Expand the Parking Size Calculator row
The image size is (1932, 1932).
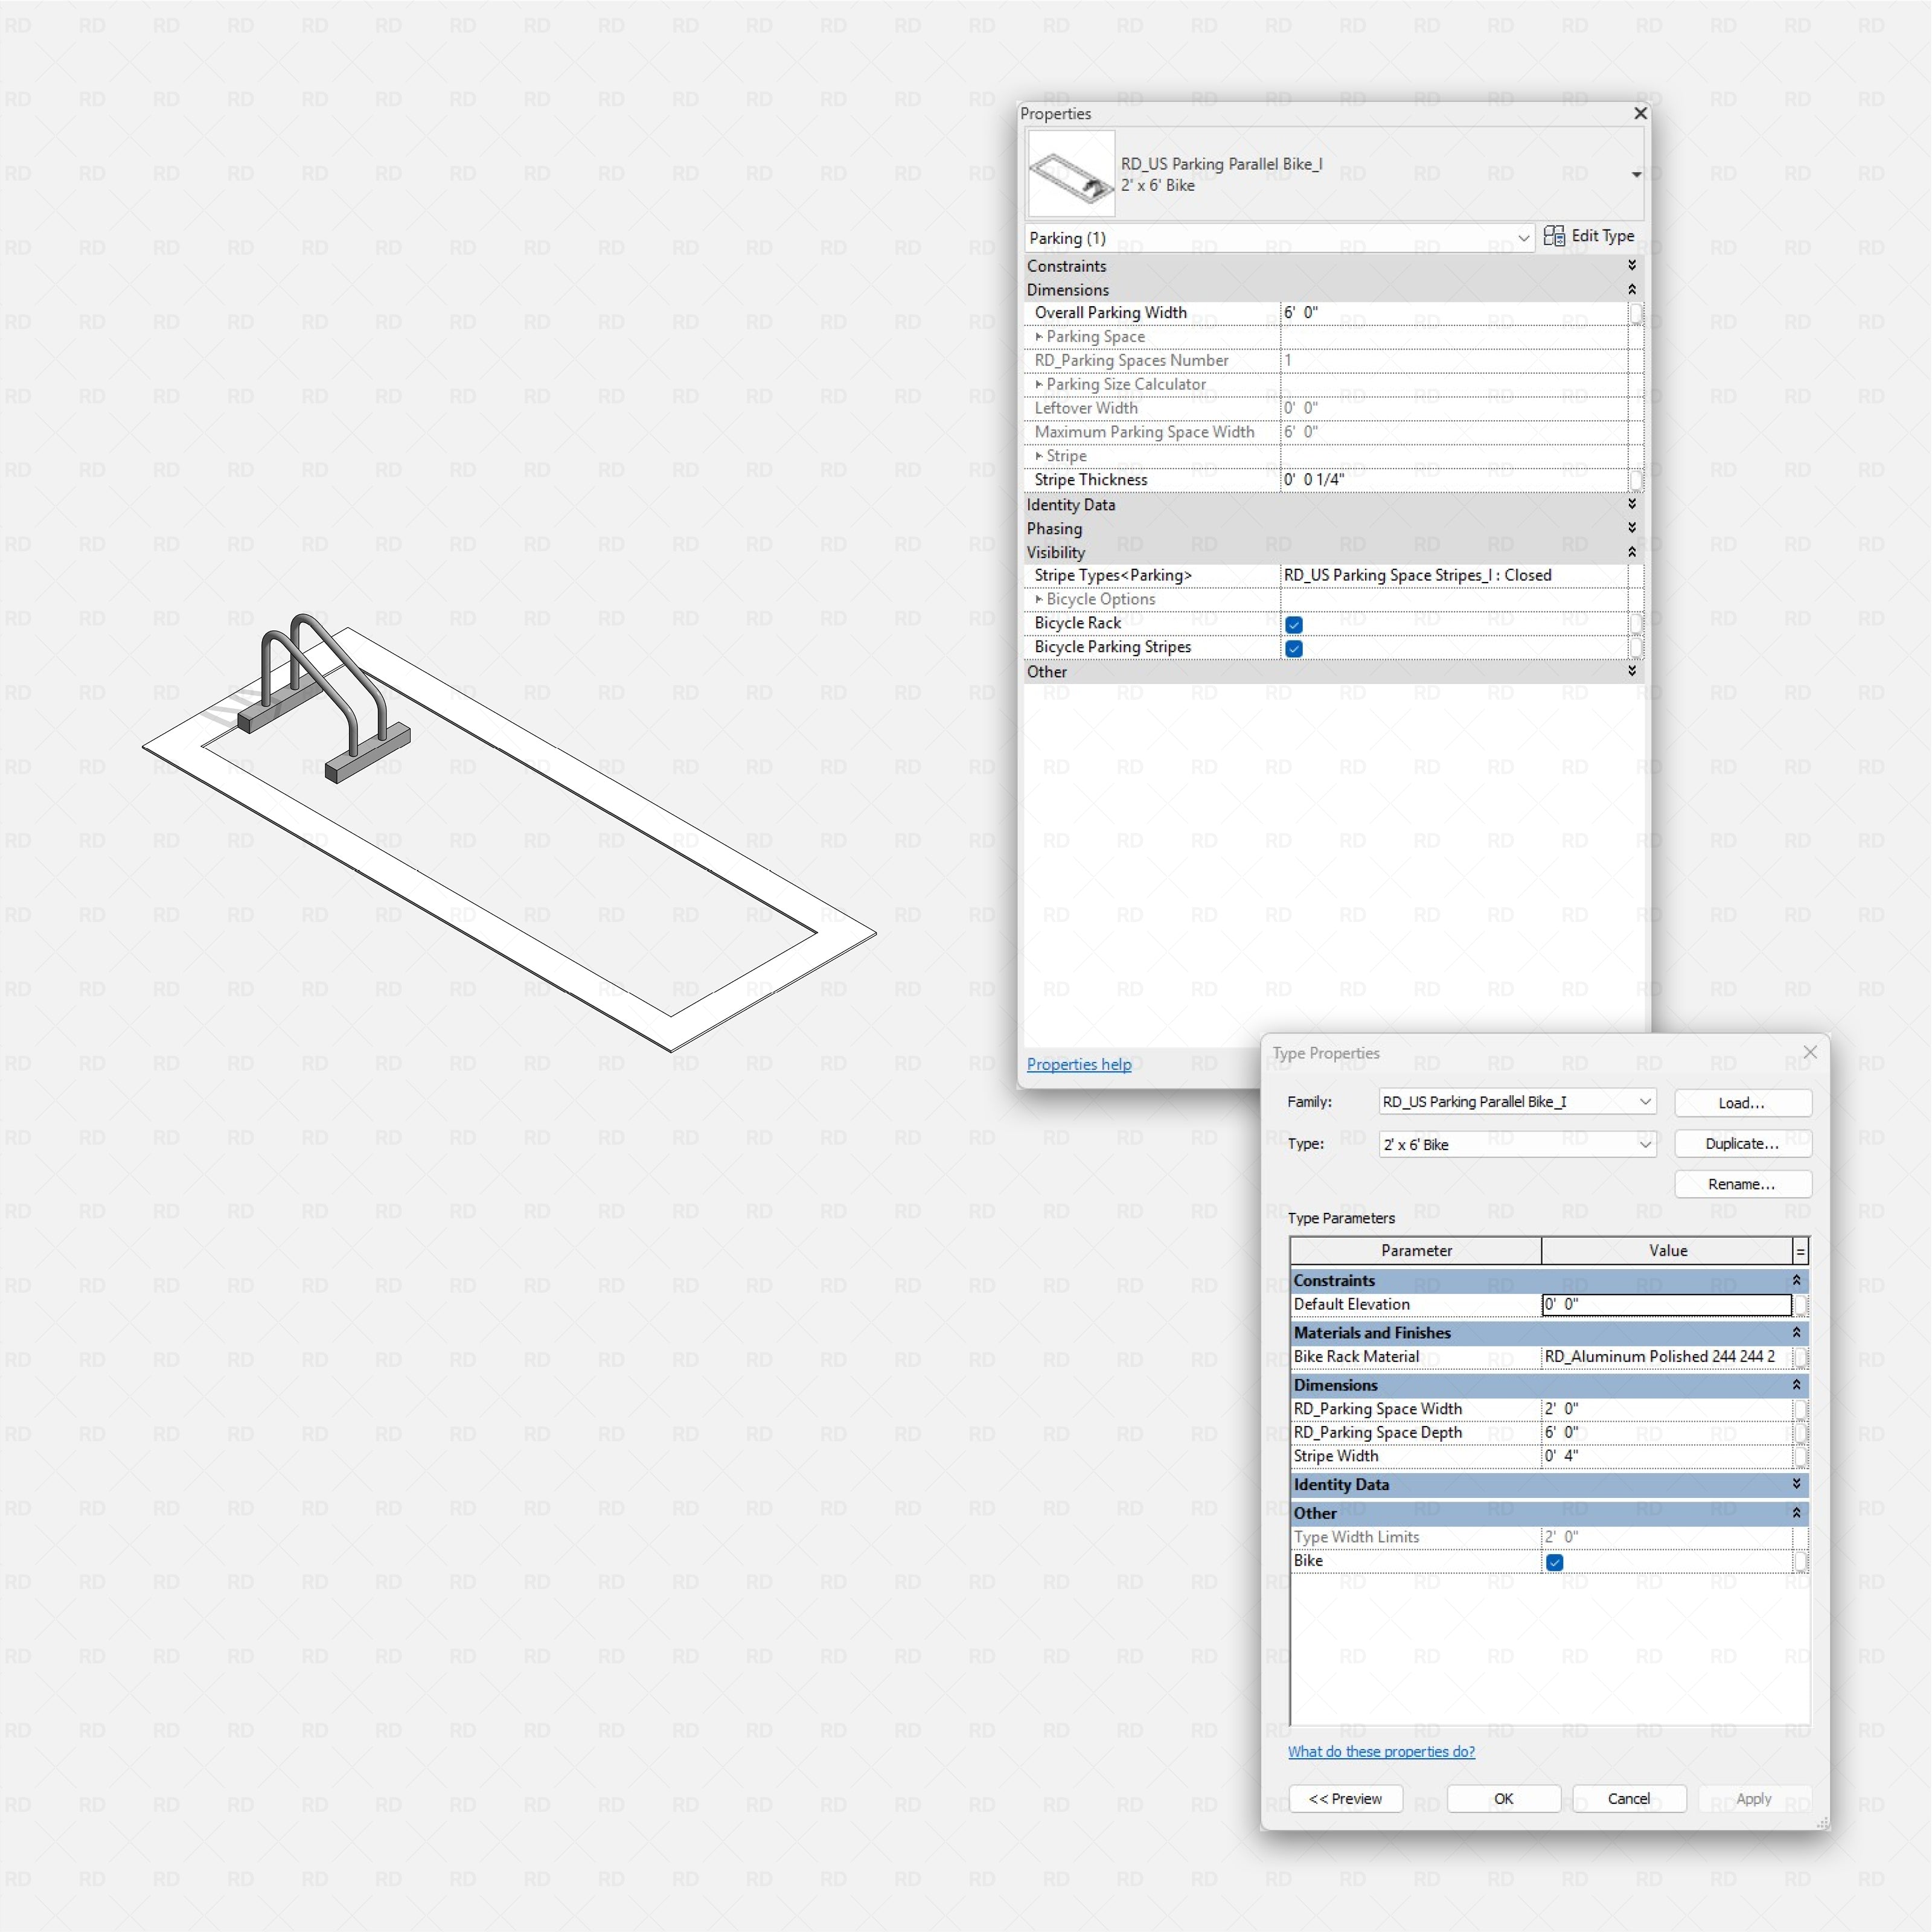(1039, 384)
